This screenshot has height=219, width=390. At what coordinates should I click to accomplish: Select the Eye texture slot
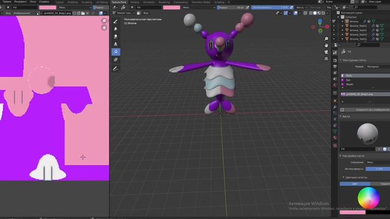pyautogui.click(x=365, y=80)
